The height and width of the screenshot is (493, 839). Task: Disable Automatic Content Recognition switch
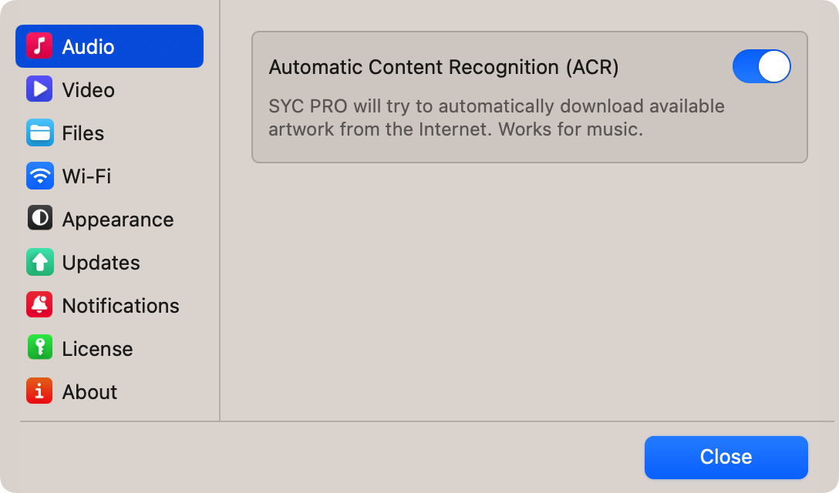(x=761, y=67)
